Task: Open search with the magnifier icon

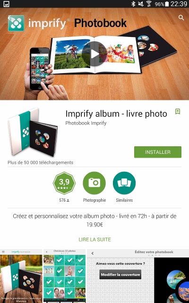Action: [181, 18]
